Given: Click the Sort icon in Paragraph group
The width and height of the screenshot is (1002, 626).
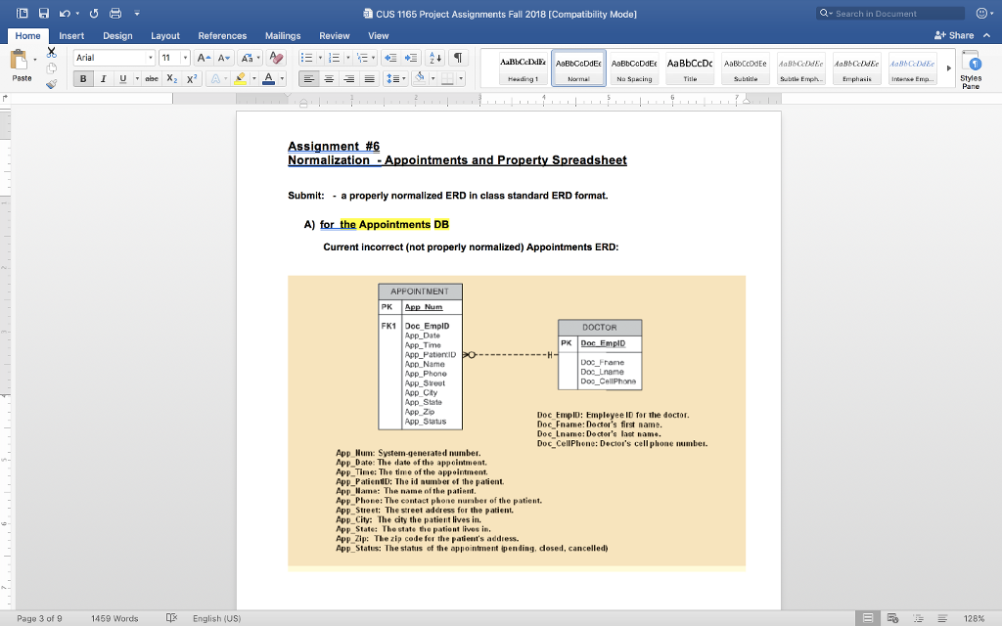Looking at the screenshot, I should pos(434,58).
